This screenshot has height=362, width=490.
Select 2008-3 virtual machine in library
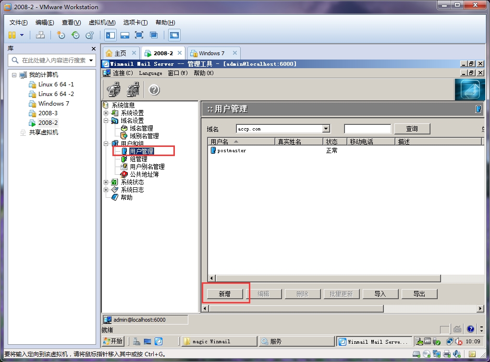point(48,113)
